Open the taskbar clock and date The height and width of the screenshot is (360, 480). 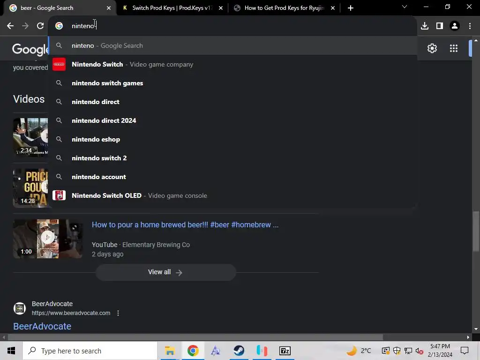440,351
